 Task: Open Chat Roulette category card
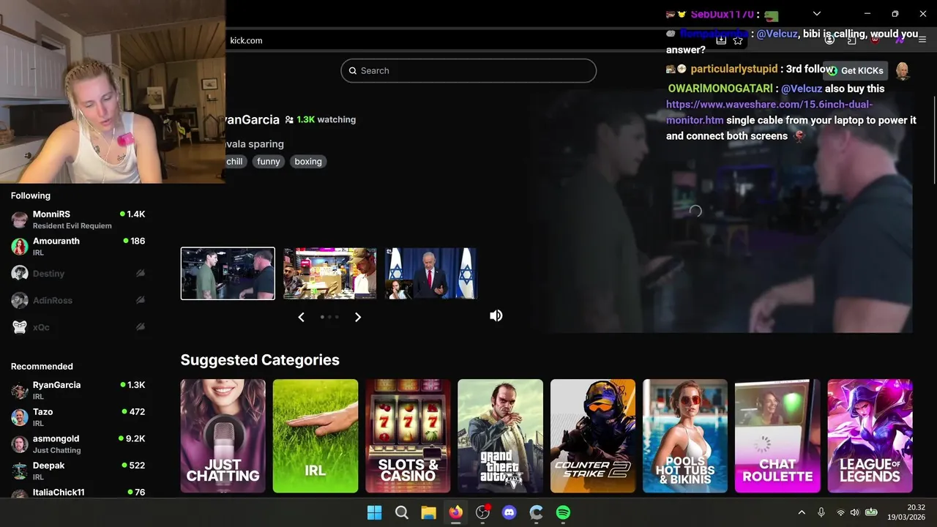(x=777, y=436)
